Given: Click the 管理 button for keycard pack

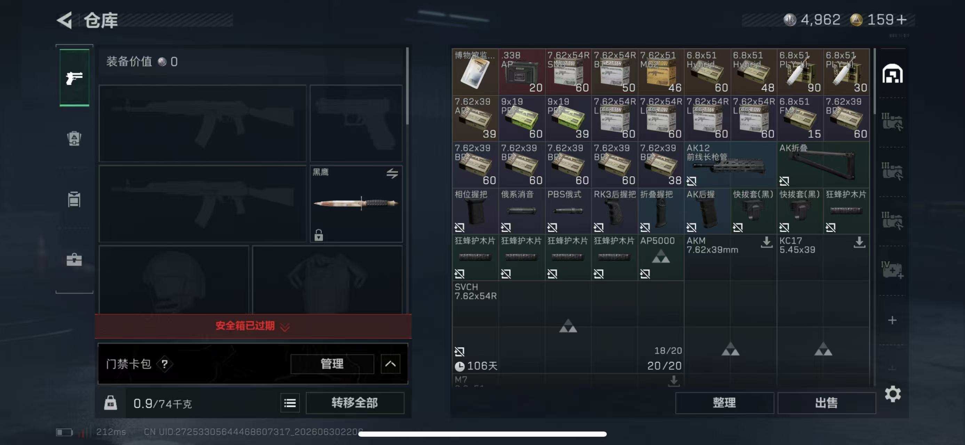Looking at the screenshot, I should [x=332, y=364].
